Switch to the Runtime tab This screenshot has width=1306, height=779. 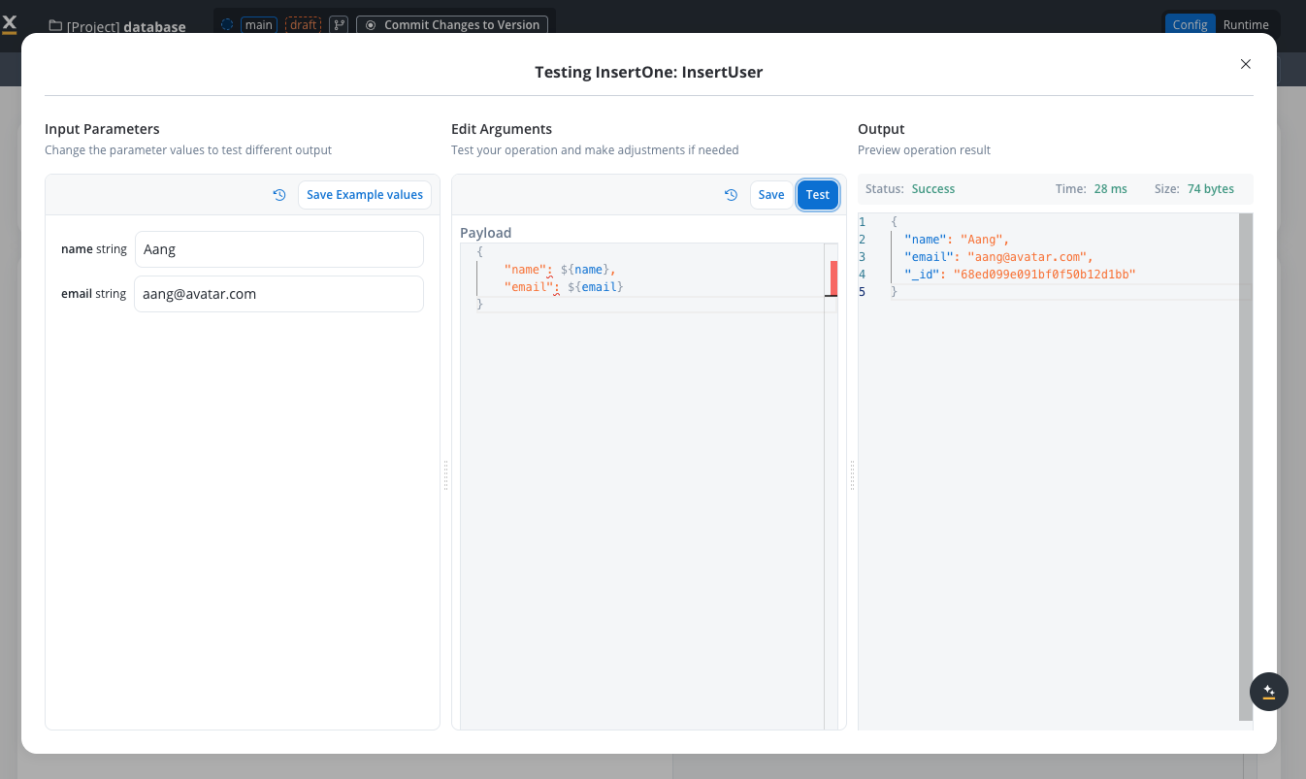click(x=1245, y=25)
